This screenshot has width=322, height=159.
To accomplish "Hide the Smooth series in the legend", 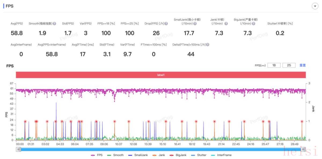I will [115, 155].
